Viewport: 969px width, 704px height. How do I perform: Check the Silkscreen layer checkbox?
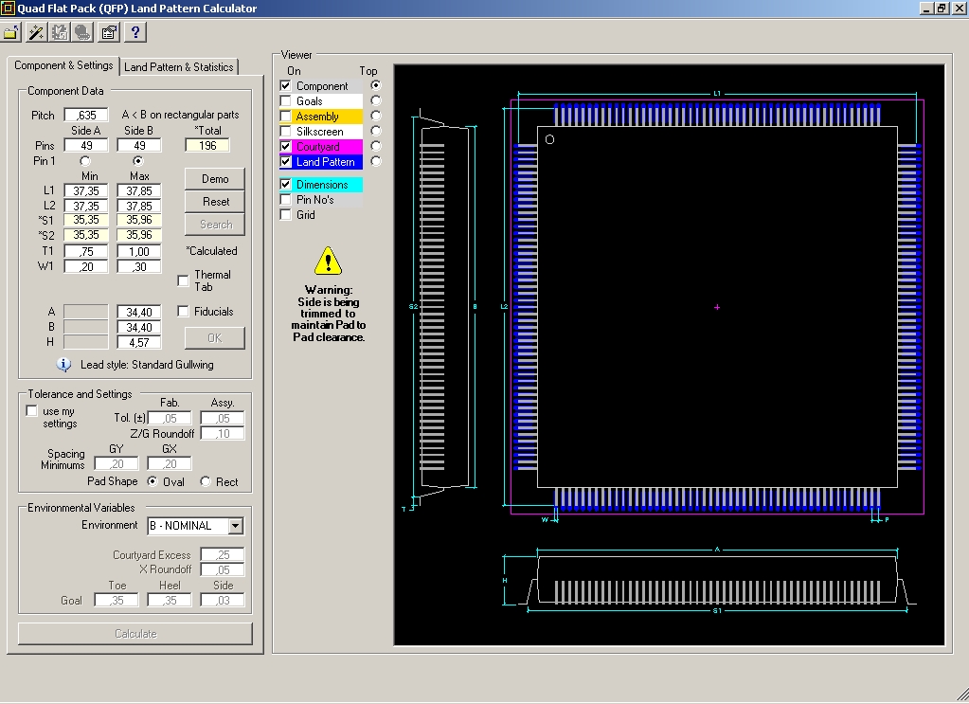coord(286,132)
